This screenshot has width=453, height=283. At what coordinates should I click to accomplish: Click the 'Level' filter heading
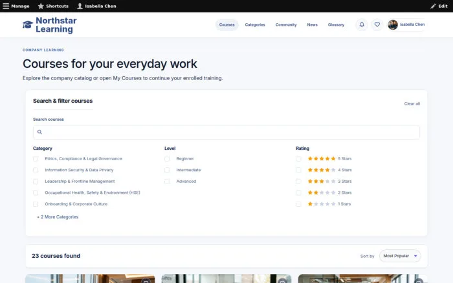click(x=170, y=148)
